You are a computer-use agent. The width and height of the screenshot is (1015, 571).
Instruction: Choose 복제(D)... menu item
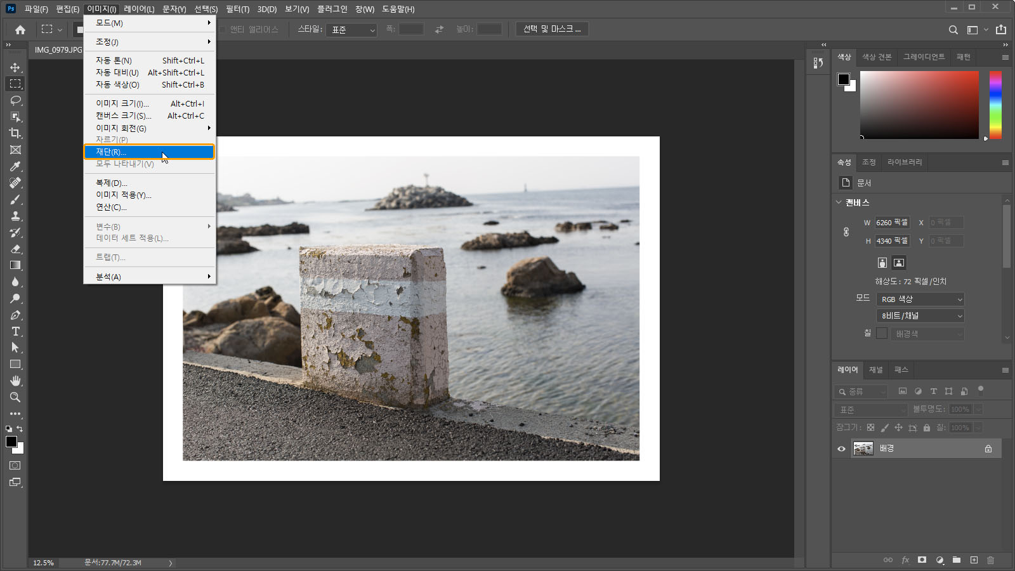150,183
